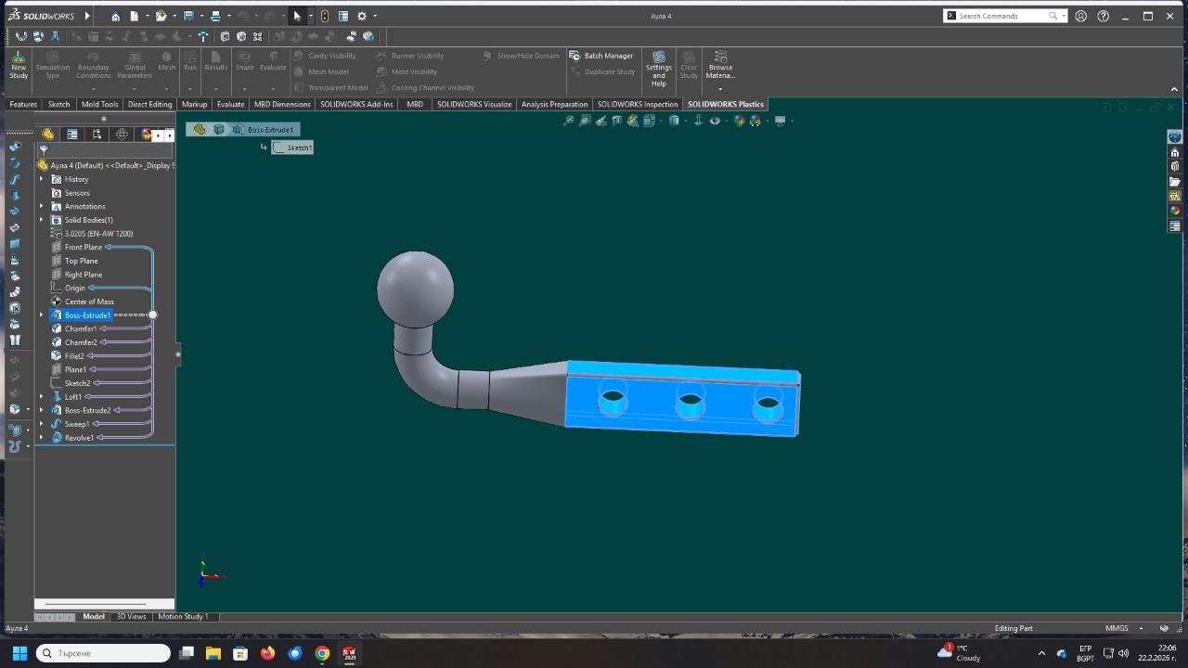Viewport: 1188px width, 668px height.
Task: Click the New Study button
Action: 19,66
